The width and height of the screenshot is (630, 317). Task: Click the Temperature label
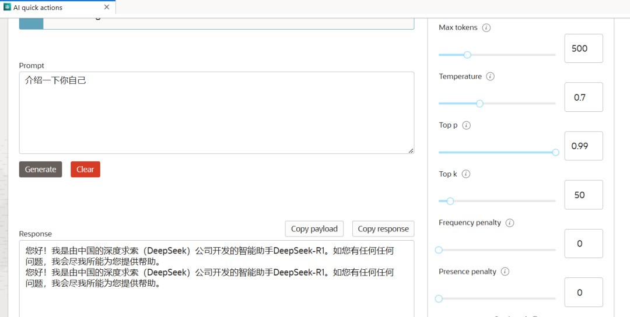coord(460,76)
